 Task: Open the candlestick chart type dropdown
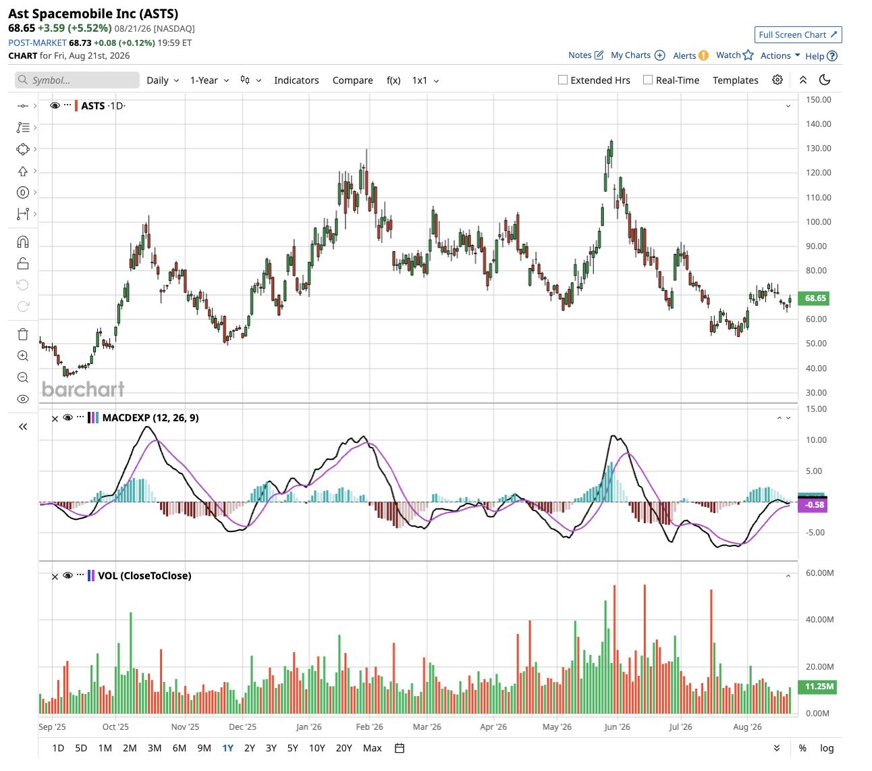click(250, 80)
